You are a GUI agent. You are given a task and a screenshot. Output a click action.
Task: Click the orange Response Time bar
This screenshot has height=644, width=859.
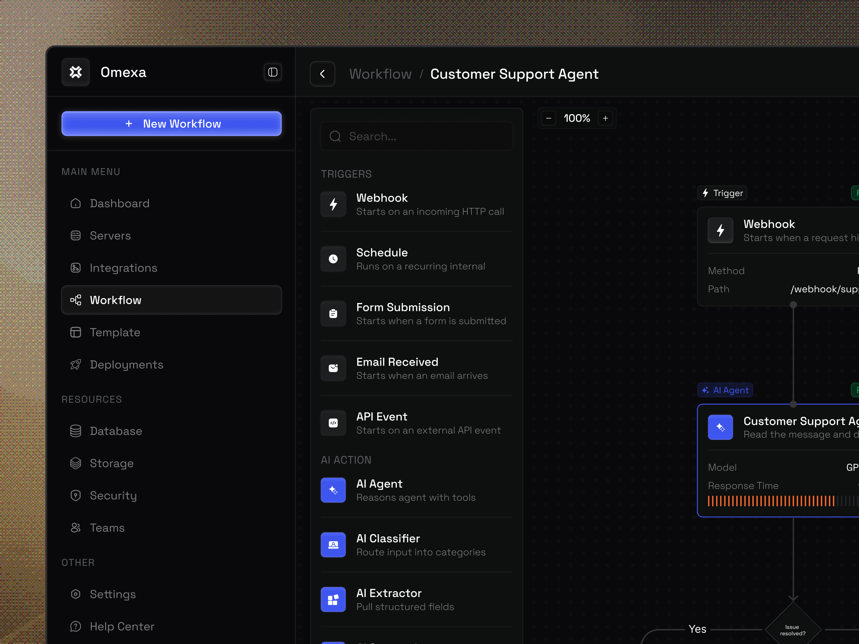(x=771, y=501)
